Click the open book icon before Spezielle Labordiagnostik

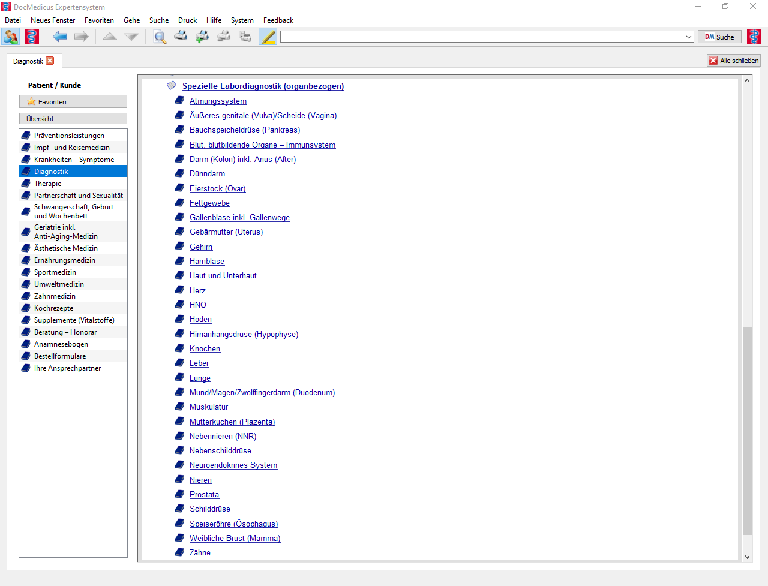[x=172, y=85]
